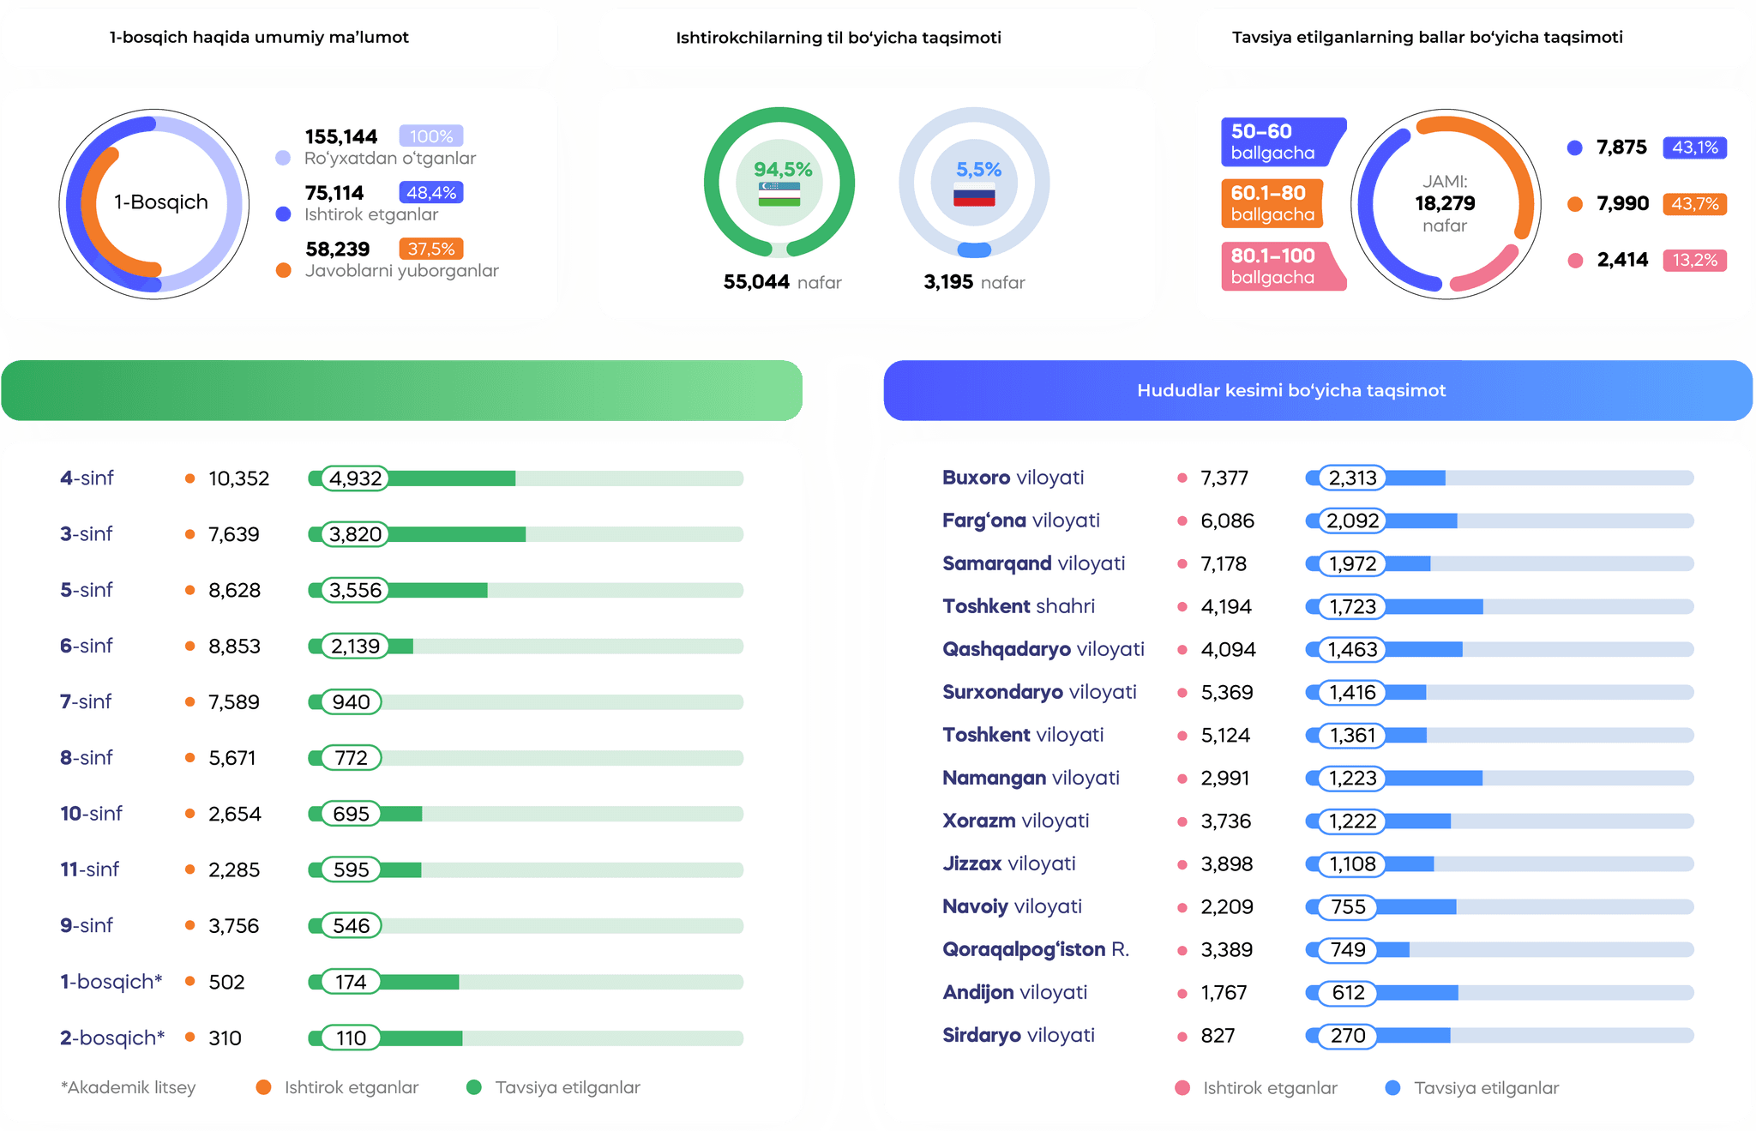
Task: Select the 4-sinf row label
Action: [87, 478]
